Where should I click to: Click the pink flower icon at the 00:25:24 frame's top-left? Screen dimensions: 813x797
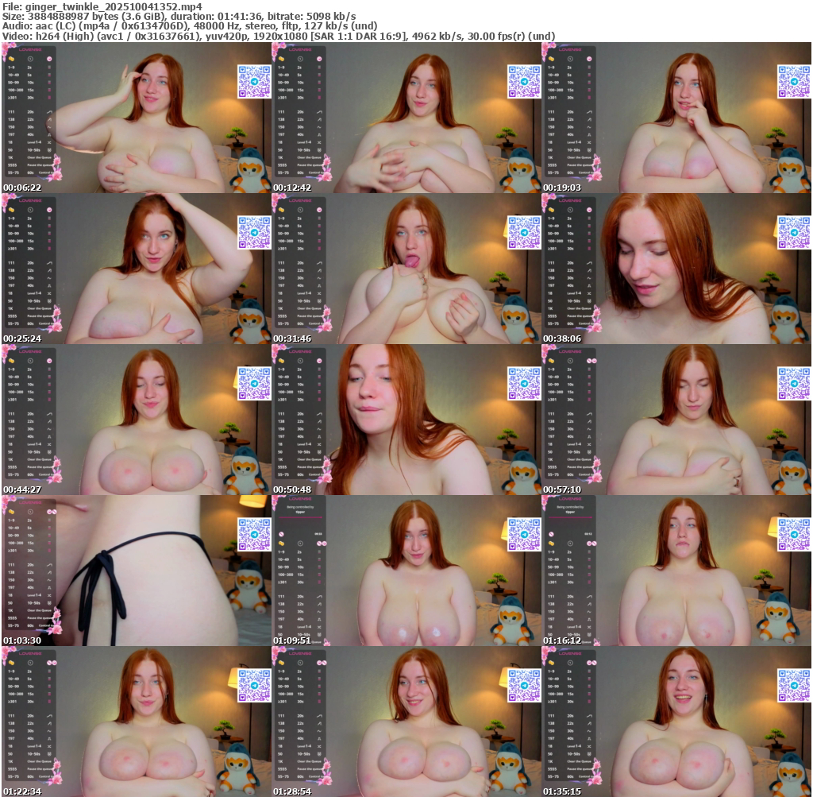click(9, 202)
